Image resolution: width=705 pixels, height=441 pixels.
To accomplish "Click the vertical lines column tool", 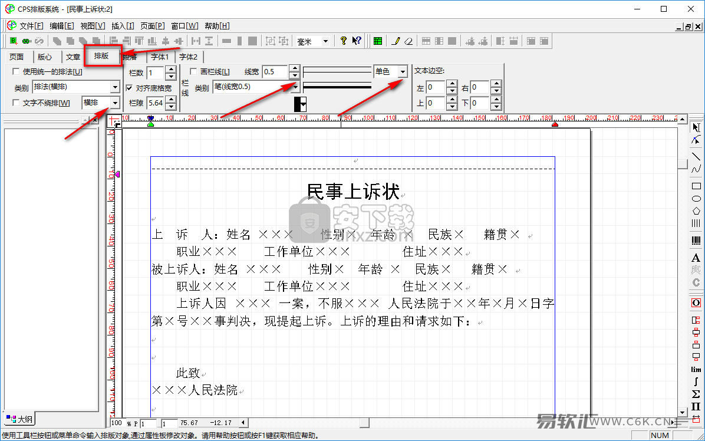I will [x=696, y=223].
